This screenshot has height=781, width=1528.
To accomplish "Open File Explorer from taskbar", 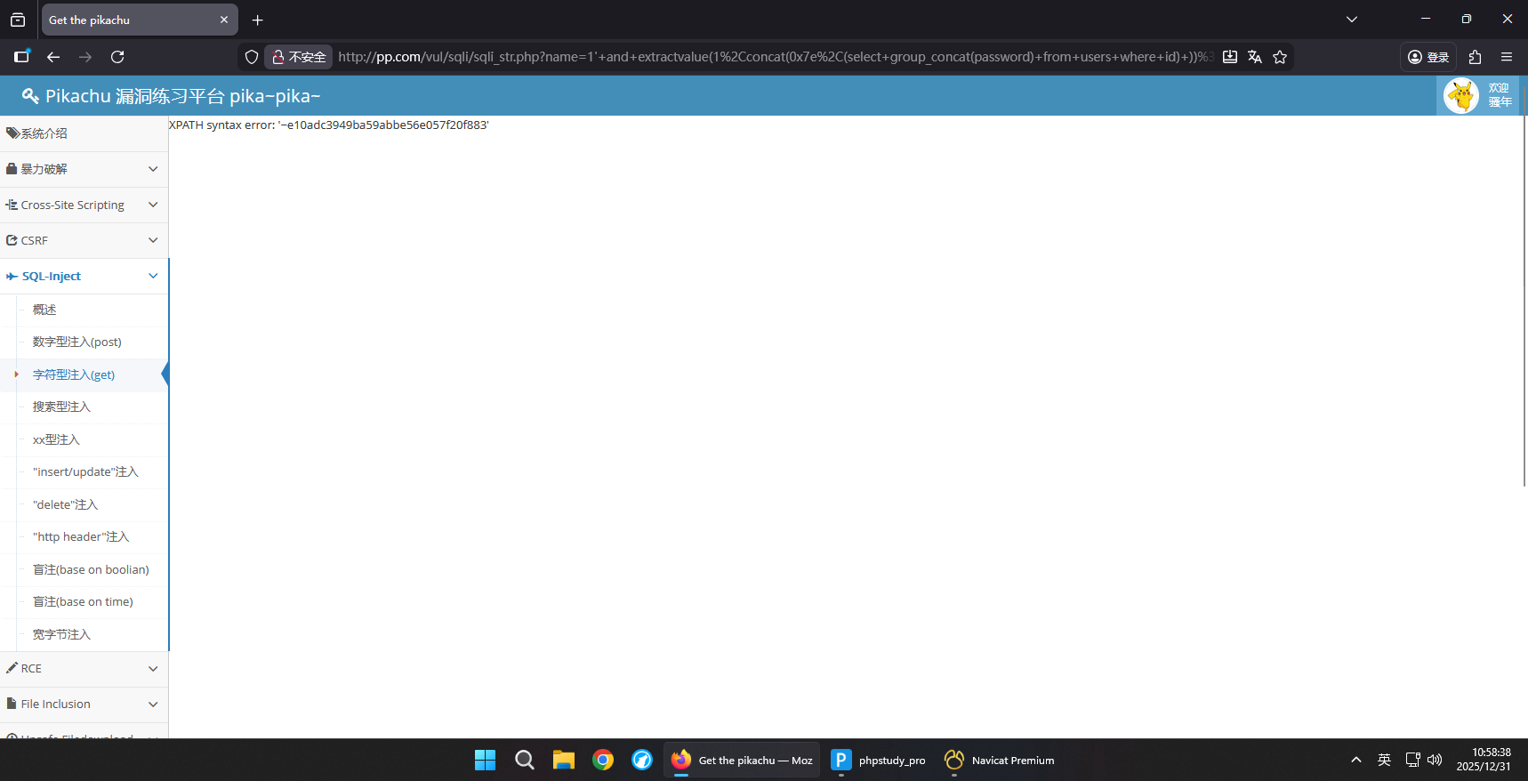I will pos(563,760).
